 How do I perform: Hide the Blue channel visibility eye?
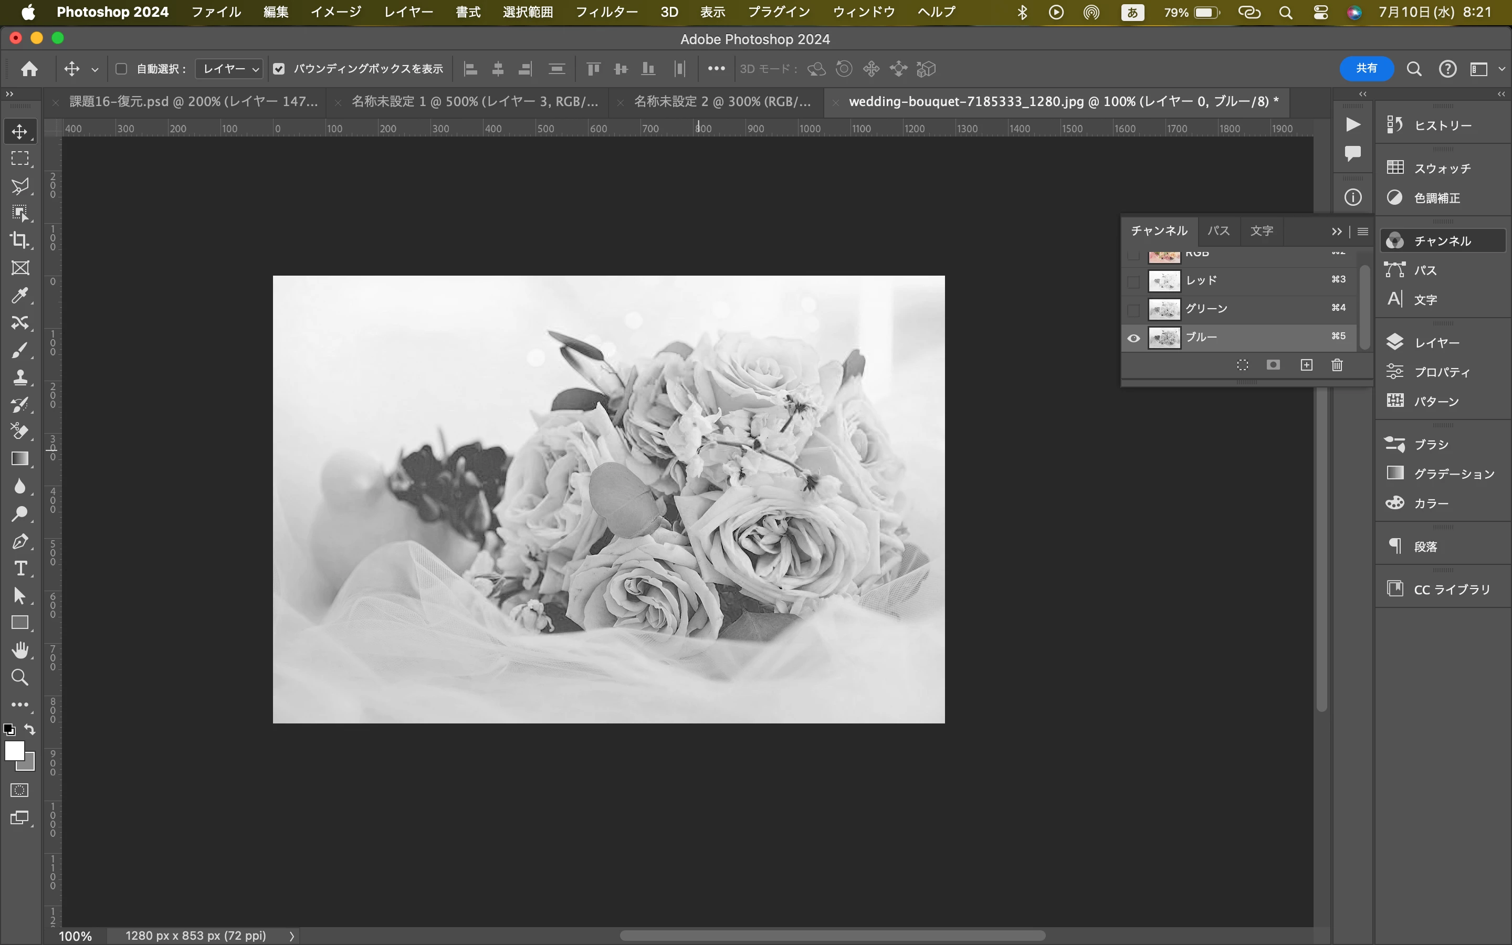[1133, 338]
